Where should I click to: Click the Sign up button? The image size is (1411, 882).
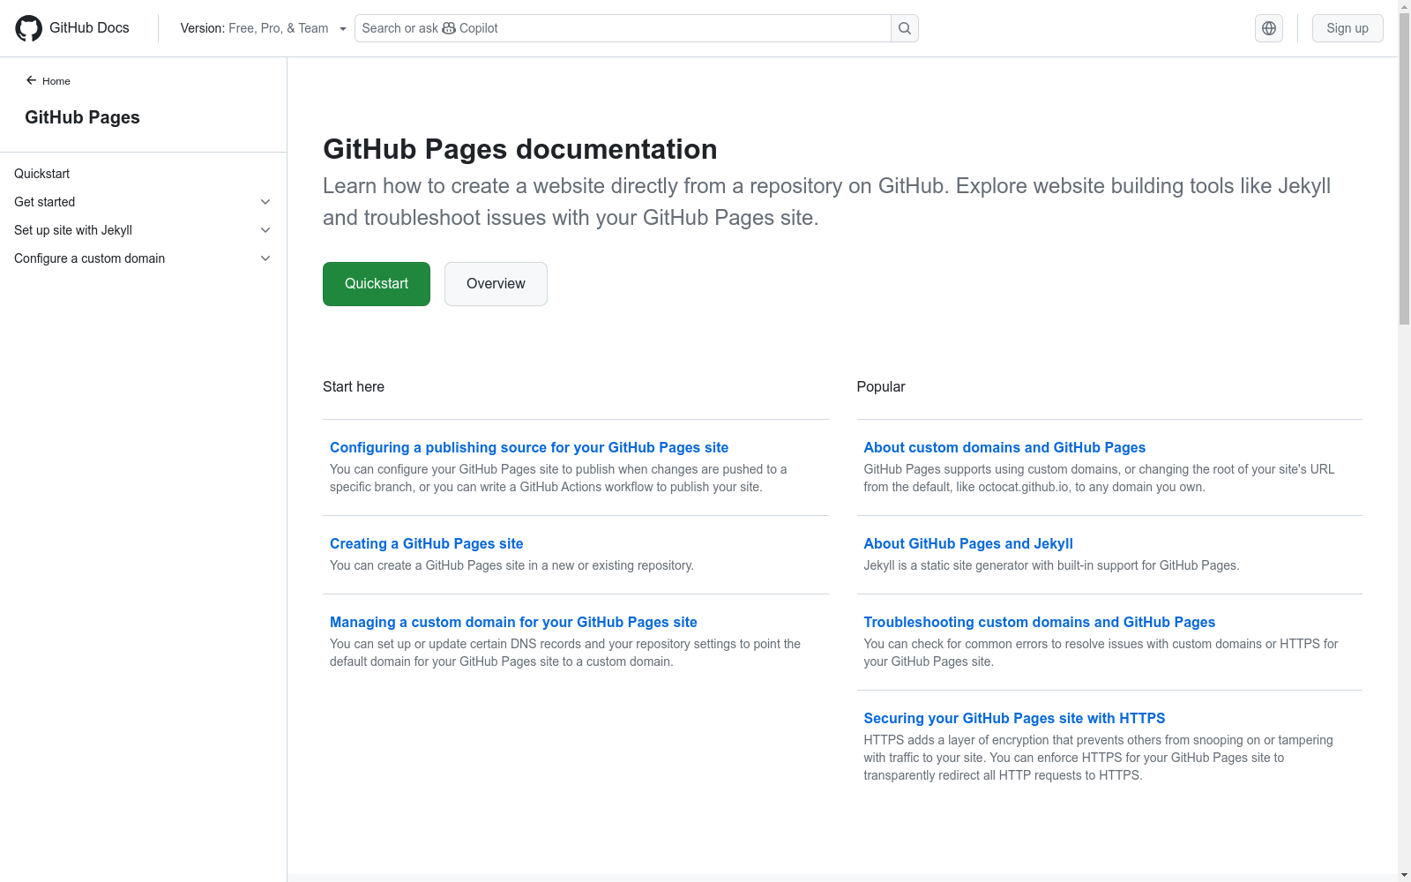point(1348,28)
